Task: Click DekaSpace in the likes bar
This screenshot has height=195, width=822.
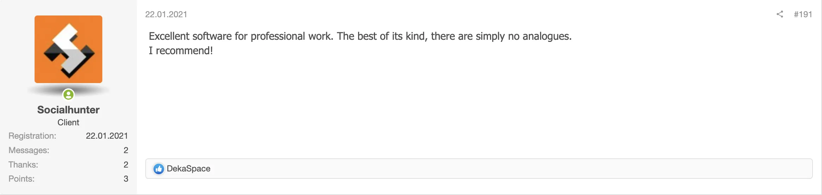Action: coord(188,169)
